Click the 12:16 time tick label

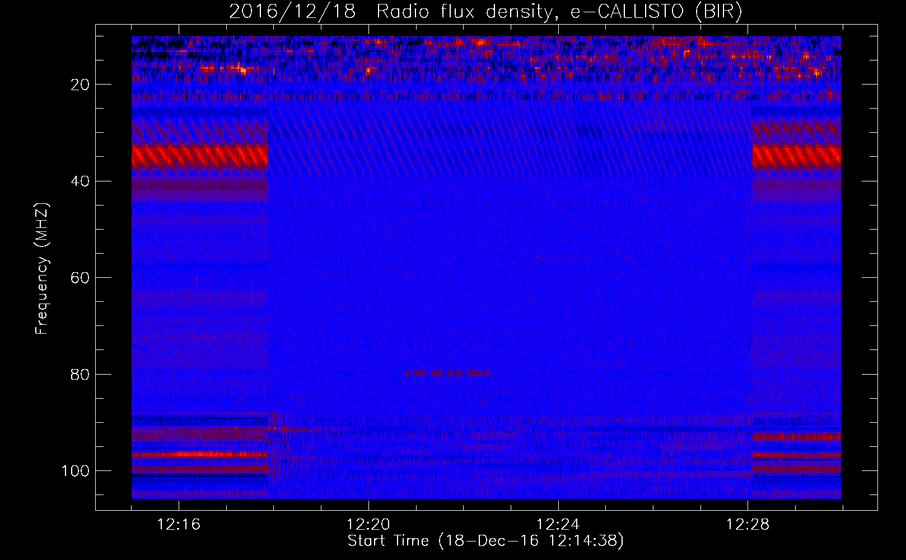(179, 525)
